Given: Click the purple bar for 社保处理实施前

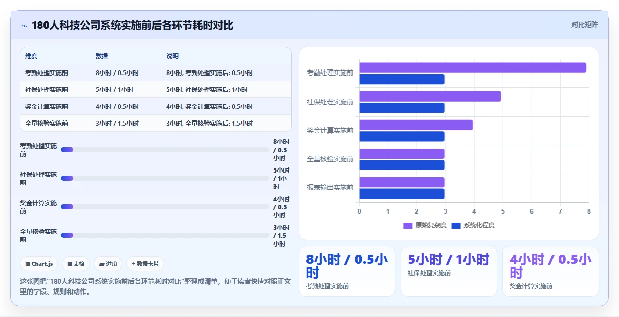Looking at the screenshot, I should point(430,96).
